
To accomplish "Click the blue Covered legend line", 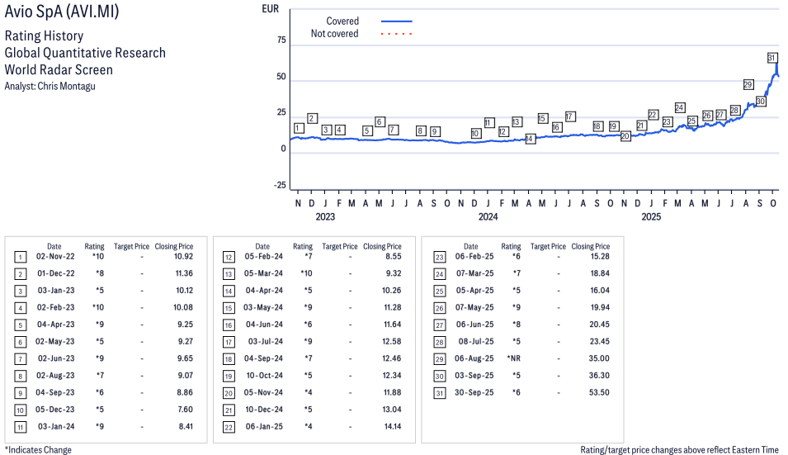I will 396,21.
